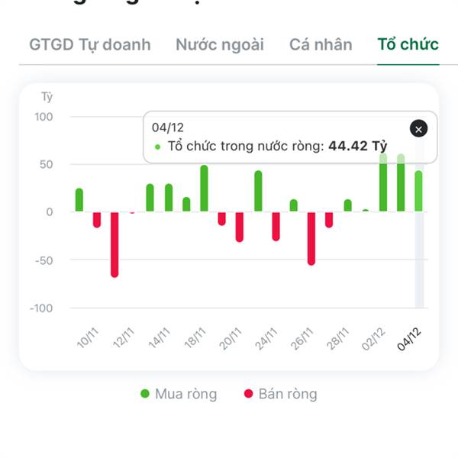Switch to the GTGD Tự doanh tab
Screen dimensions: 458x458
point(90,44)
